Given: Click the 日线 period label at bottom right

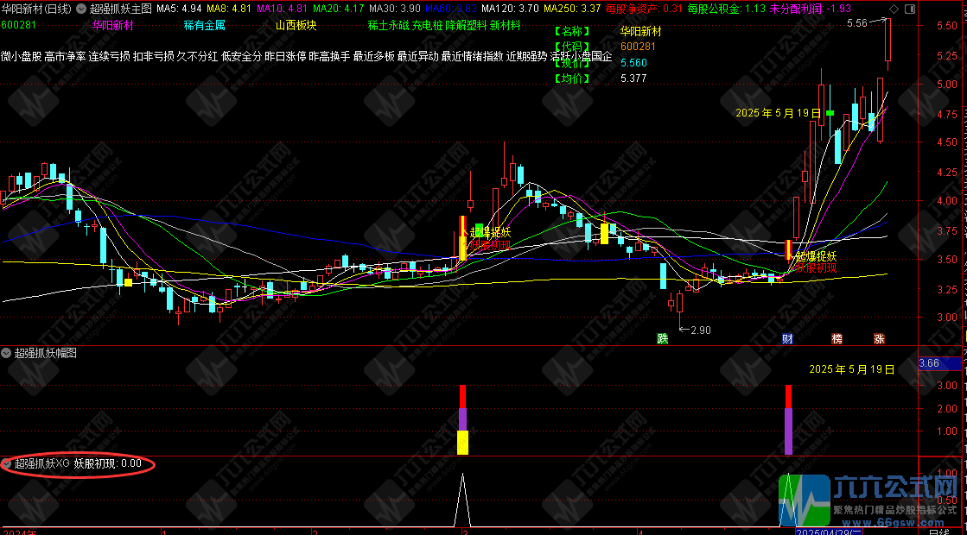Looking at the screenshot, I should pyautogui.click(x=938, y=532).
